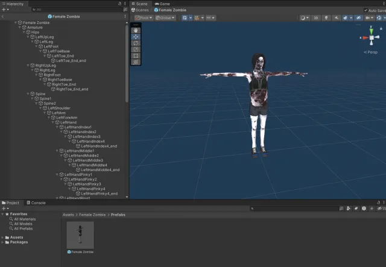Switch to the Console tab
386x267 pixels.
click(36, 203)
